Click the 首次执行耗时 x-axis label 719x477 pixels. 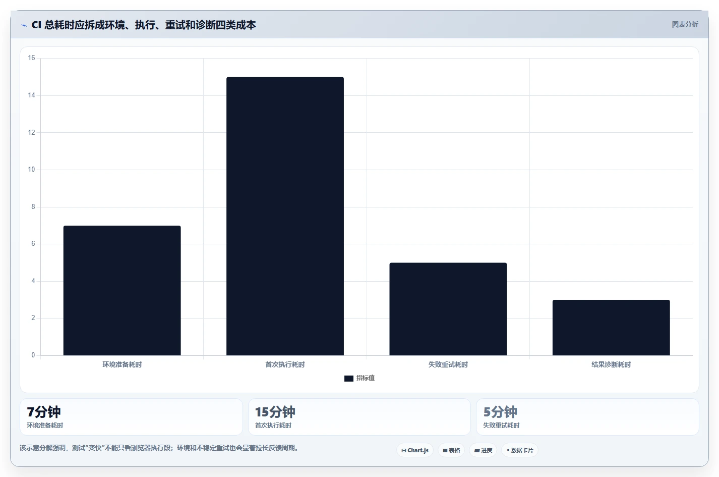pos(285,364)
